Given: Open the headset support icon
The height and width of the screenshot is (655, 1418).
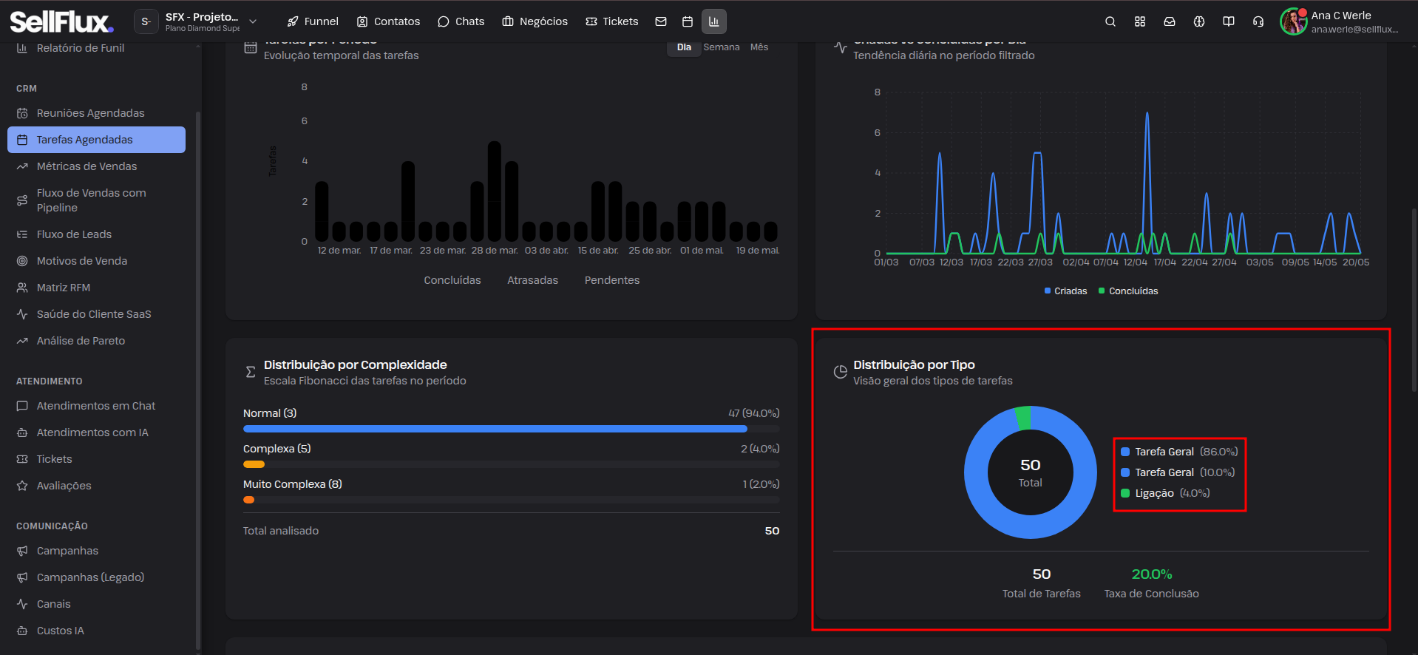Looking at the screenshot, I should click(x=1258, y=21).
